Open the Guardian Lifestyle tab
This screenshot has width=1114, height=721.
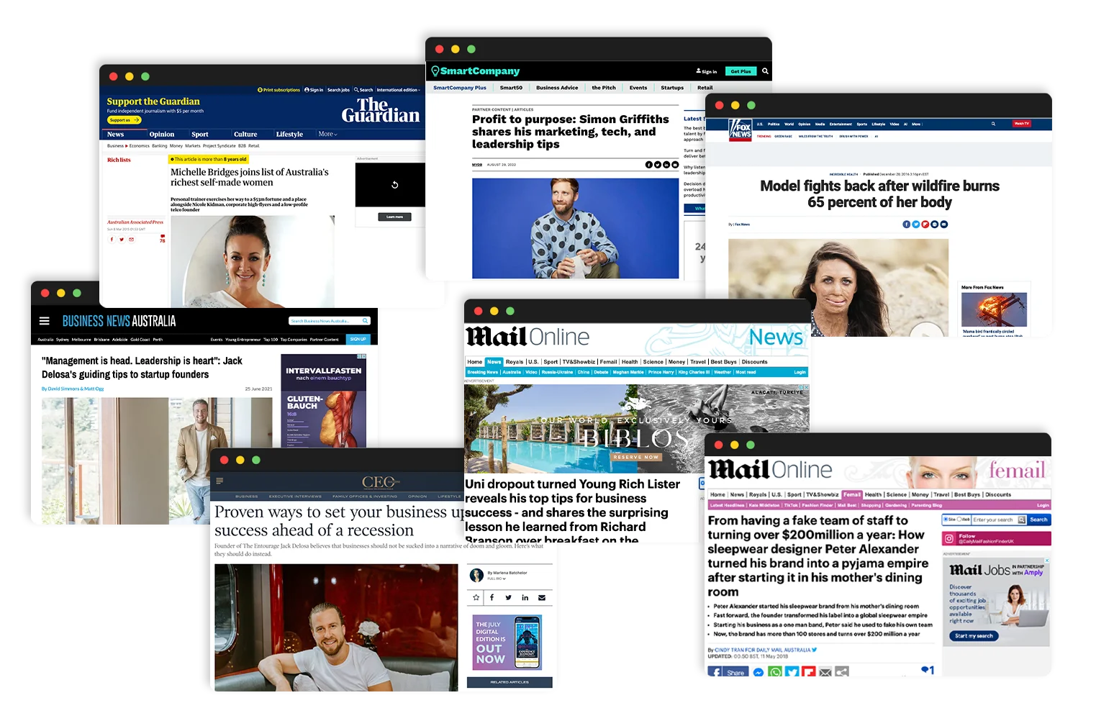pyautogui.click(x=289, y=135)
